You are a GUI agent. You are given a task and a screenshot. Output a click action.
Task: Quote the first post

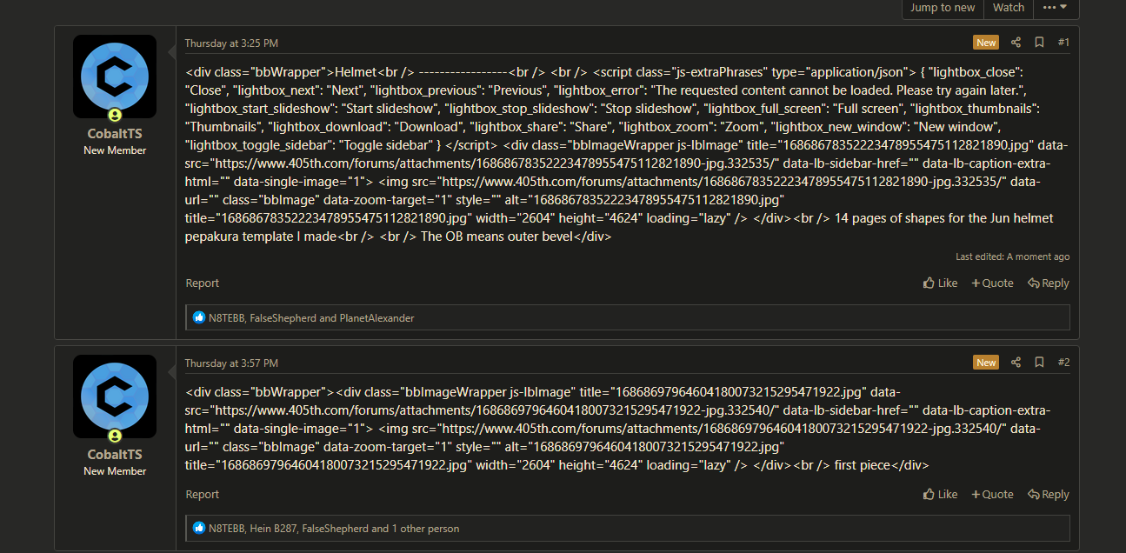coord(992,283)
